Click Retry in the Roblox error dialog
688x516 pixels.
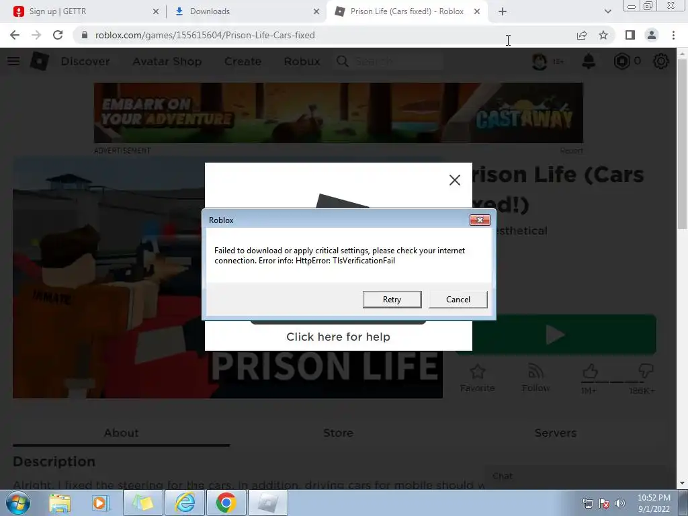392,299
